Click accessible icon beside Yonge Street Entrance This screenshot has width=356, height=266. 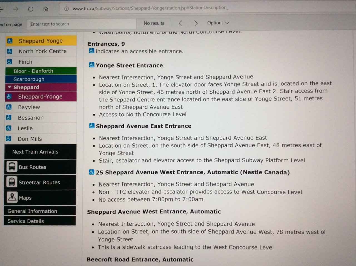coord(92,65)
